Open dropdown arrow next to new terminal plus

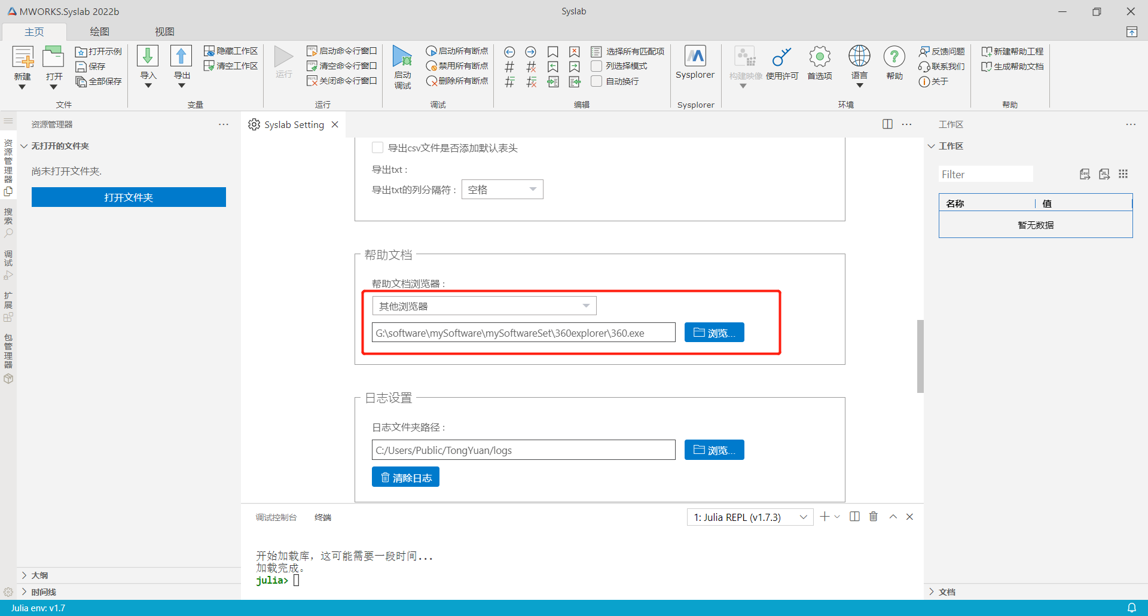tap(837, 517)
